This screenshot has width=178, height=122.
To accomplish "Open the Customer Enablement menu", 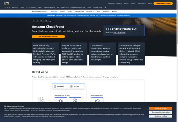I will click(x=78, y=7).
